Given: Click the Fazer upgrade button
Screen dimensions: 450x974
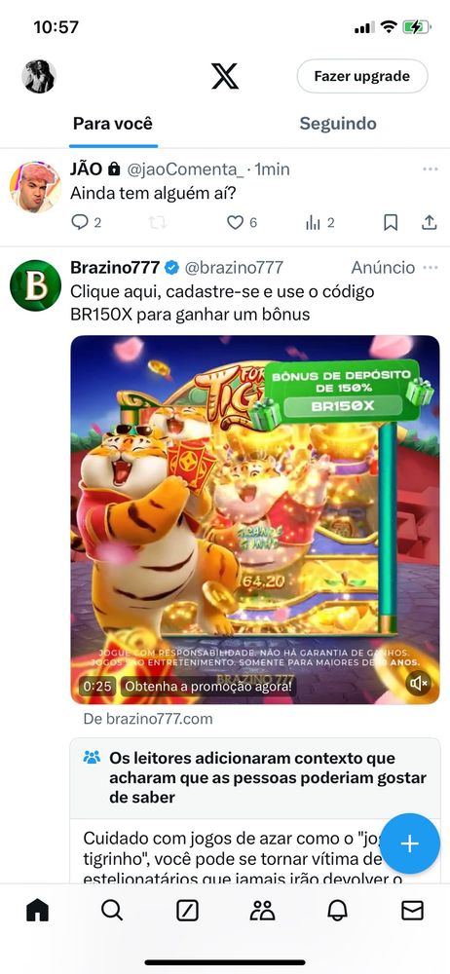Looking at the screenshot, I should click(362, 76).
